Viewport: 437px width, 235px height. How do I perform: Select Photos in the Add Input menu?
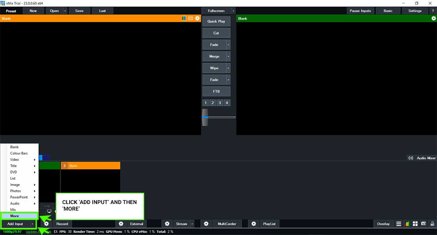[x=19, y=191]
